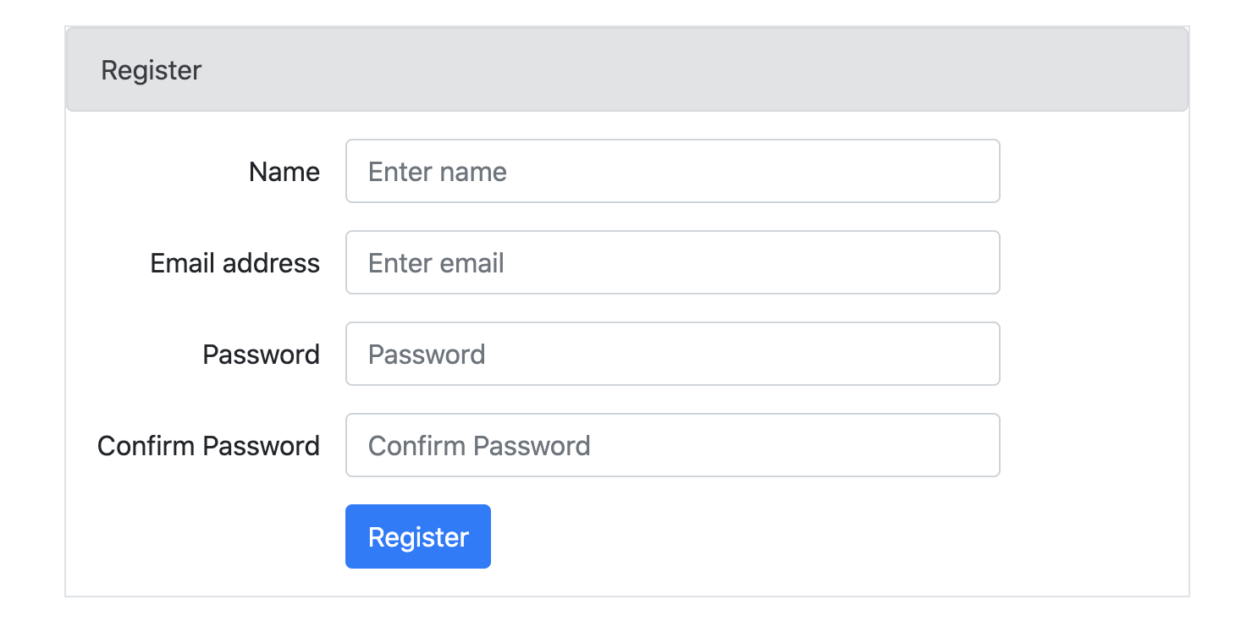Click the Password label beside third field
This screenshot has width=1241, height=638.
pyautogui.click(x=261, y=355)
